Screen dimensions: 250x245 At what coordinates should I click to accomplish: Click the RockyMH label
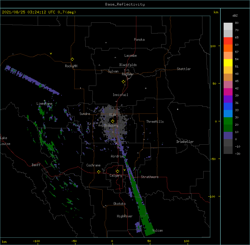[71, 66]
